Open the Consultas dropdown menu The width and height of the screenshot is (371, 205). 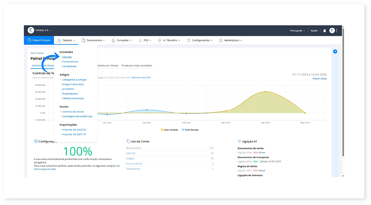[x=122, y=40]
